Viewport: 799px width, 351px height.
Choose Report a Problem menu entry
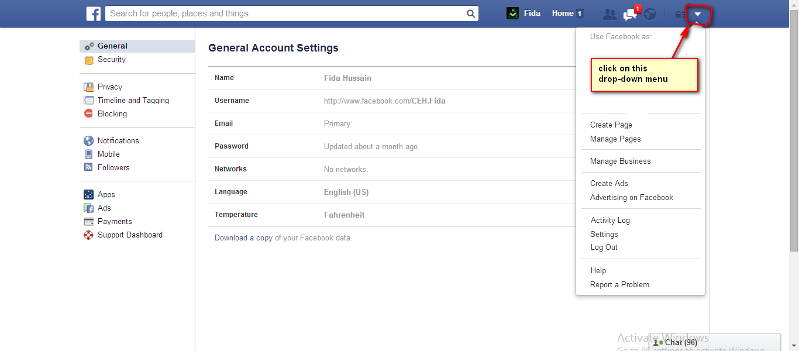click(x=620, y=284)
